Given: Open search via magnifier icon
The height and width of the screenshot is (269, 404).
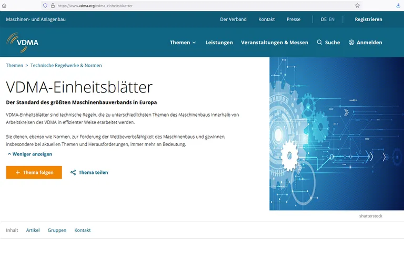Looking at the screenshot, I should pyautogui.click(x=319, y=43).
